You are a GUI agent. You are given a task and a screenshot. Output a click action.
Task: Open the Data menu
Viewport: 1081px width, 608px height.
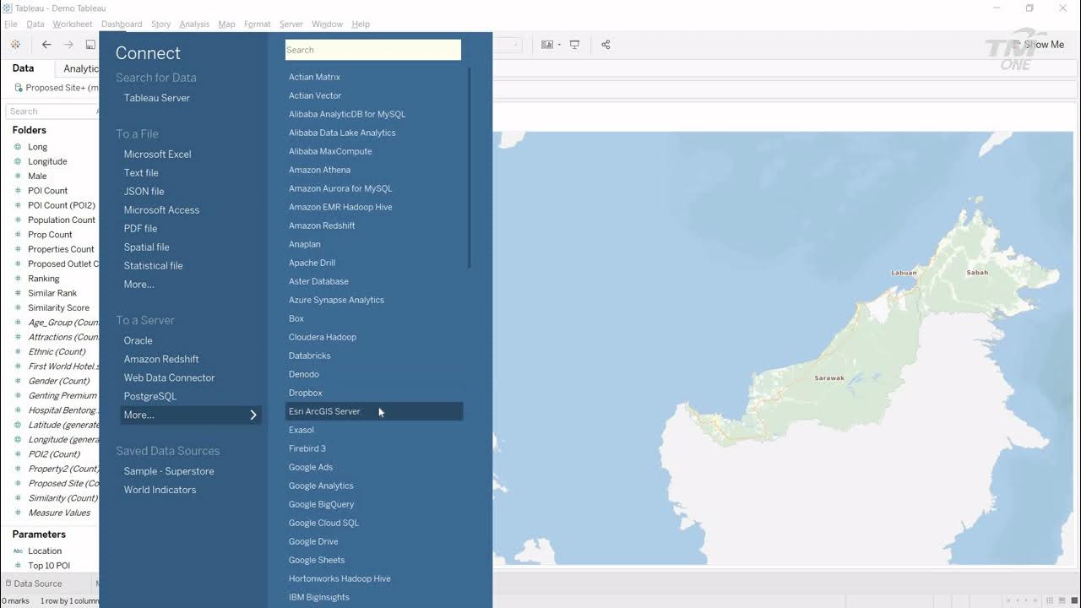(35, 24)
